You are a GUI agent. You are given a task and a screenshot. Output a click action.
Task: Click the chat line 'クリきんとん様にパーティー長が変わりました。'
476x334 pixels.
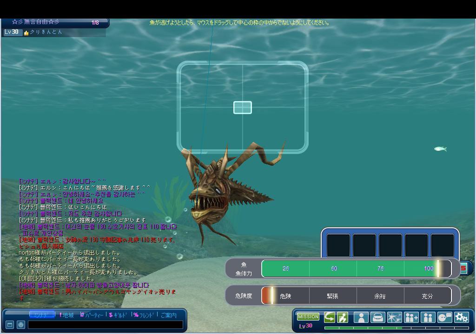[x=78, y=272]
